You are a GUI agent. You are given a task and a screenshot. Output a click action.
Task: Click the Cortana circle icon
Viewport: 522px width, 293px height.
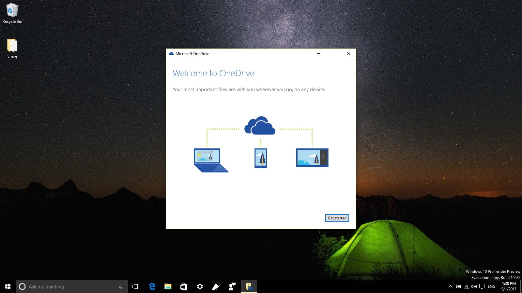click(x=22, y=286)
